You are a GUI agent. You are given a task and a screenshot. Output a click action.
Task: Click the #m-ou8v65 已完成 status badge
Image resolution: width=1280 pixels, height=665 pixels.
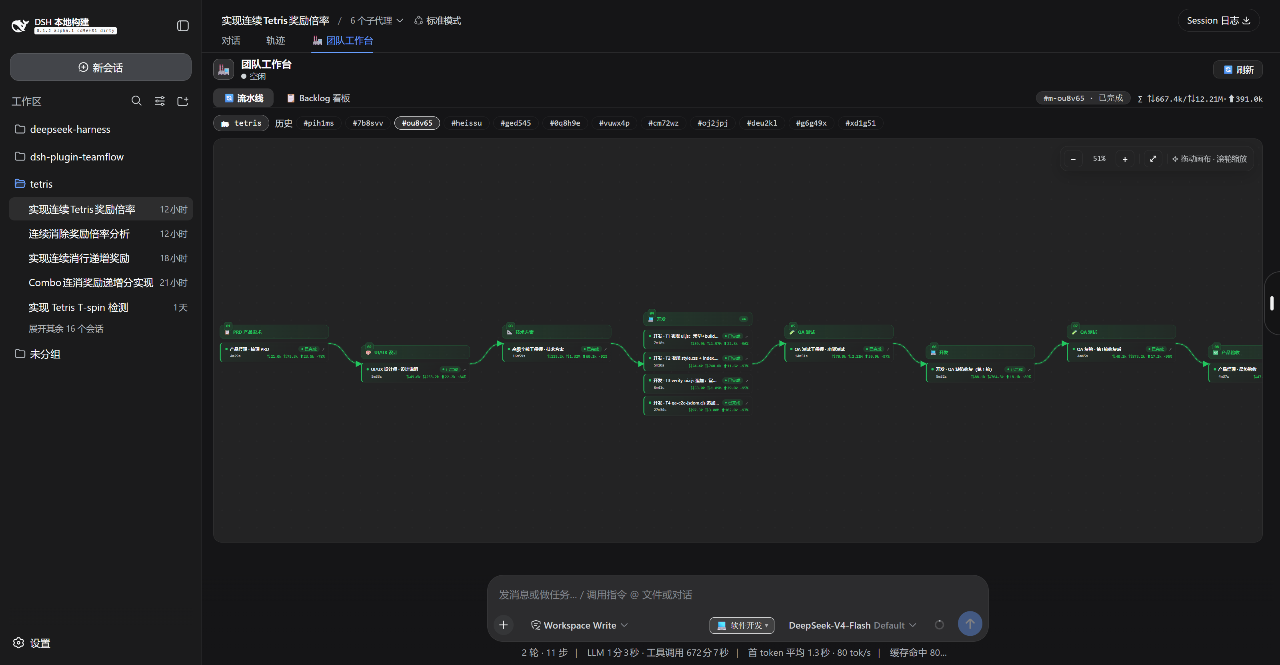[1083, 98]
